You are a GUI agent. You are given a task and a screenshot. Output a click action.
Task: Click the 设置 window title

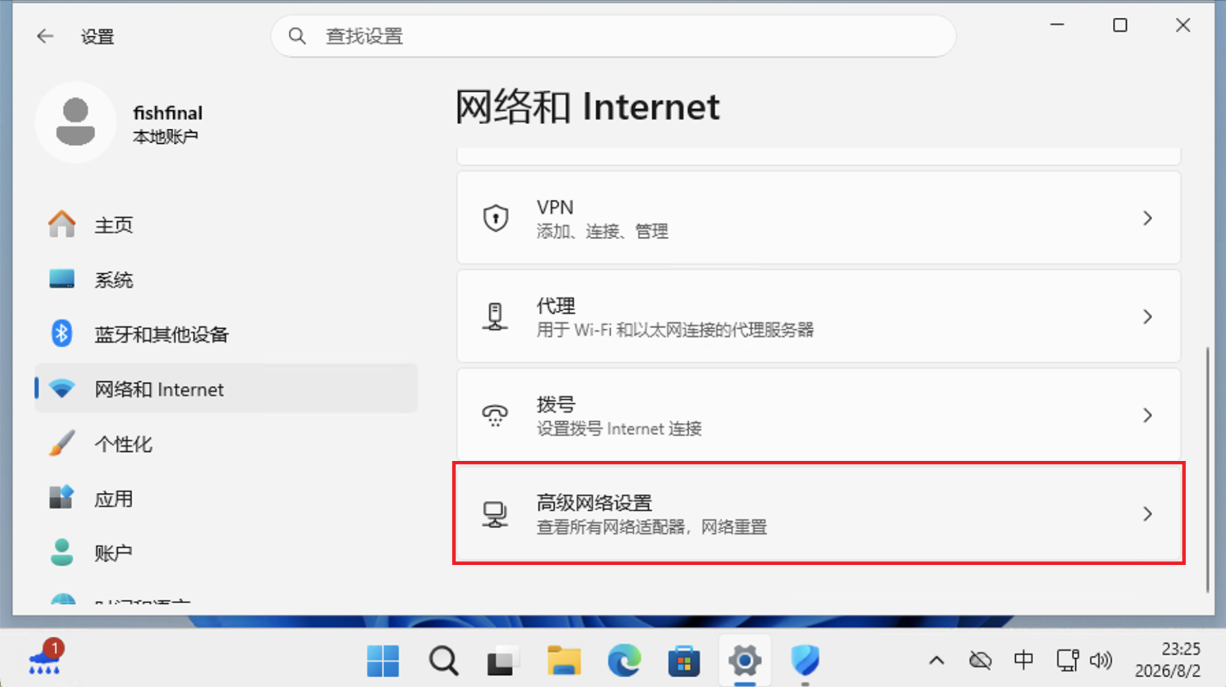pyautogui.click(x=97, y=36)
